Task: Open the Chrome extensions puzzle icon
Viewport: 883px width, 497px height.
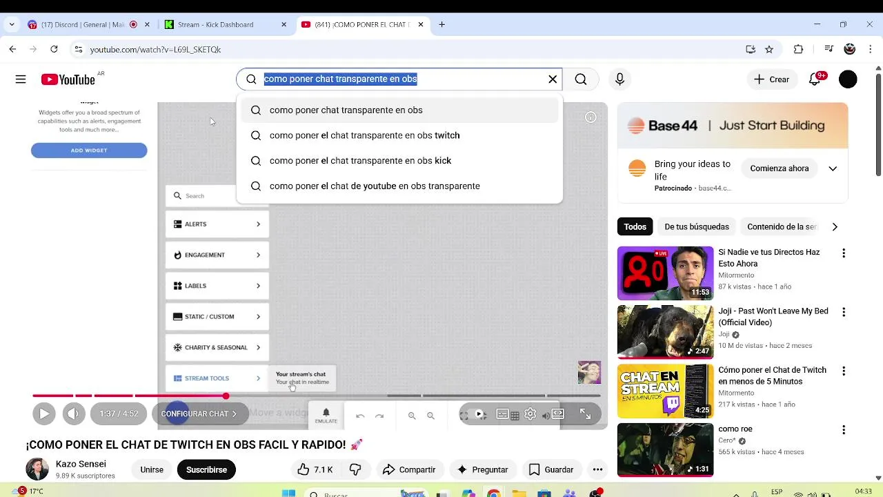Action: click(798, 49)
